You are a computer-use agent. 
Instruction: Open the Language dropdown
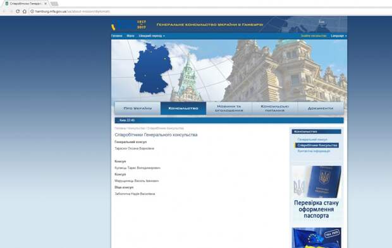click(338, 36)
